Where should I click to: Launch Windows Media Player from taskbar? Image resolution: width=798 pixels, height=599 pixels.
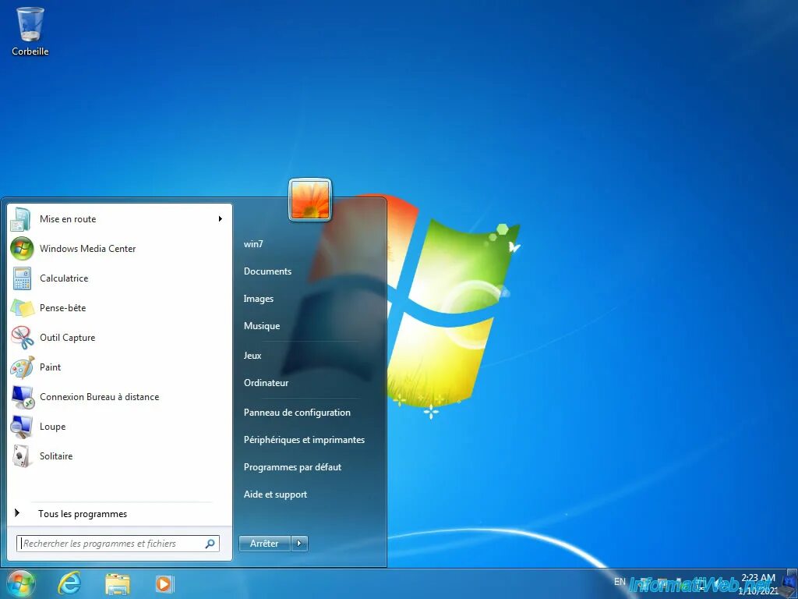(164, 583)
